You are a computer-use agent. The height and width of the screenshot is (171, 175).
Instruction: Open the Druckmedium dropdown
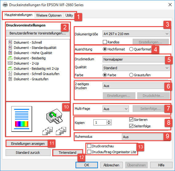[x=136, y=59]
